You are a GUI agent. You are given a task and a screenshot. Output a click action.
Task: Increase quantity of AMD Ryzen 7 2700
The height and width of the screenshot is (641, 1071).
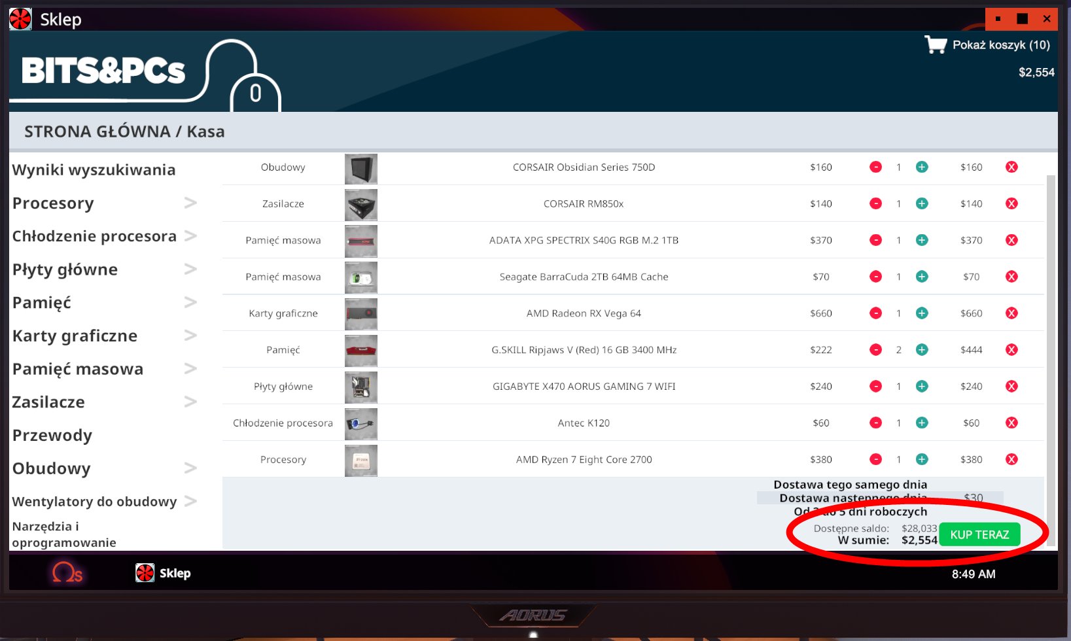(x=922, y=460)
